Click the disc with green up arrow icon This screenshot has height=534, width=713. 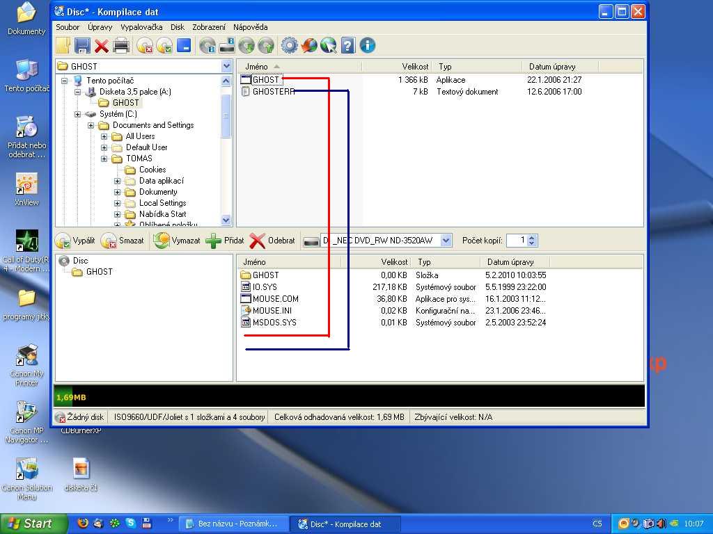tap(266, 45)
